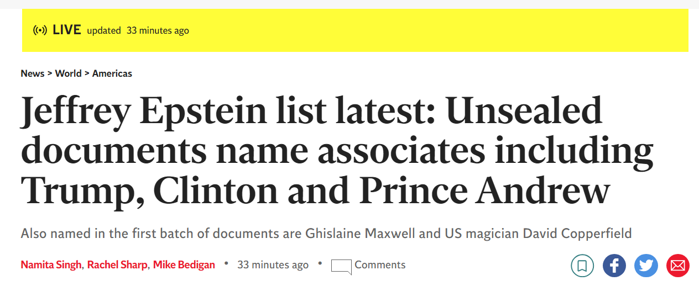Share the article via the email icon
Image resolution: width=699 pixels, height=286 pixels.
[677, 266]
